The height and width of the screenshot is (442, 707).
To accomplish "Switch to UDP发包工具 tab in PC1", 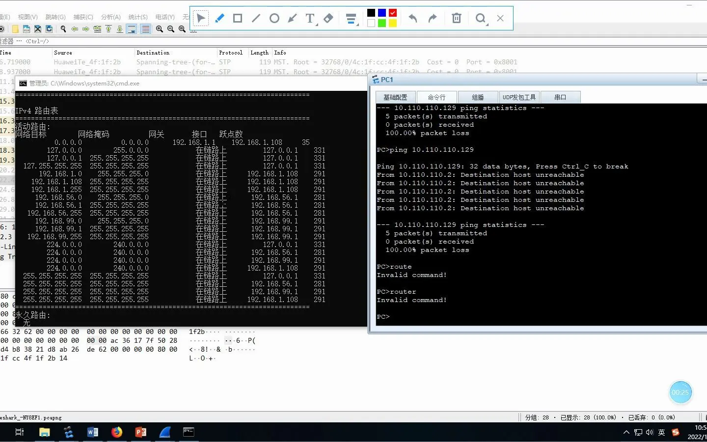I will click(519, 97).
